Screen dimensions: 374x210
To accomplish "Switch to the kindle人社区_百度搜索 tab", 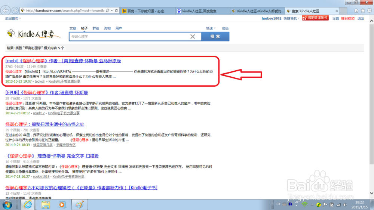I will click(x=203, y=11).
